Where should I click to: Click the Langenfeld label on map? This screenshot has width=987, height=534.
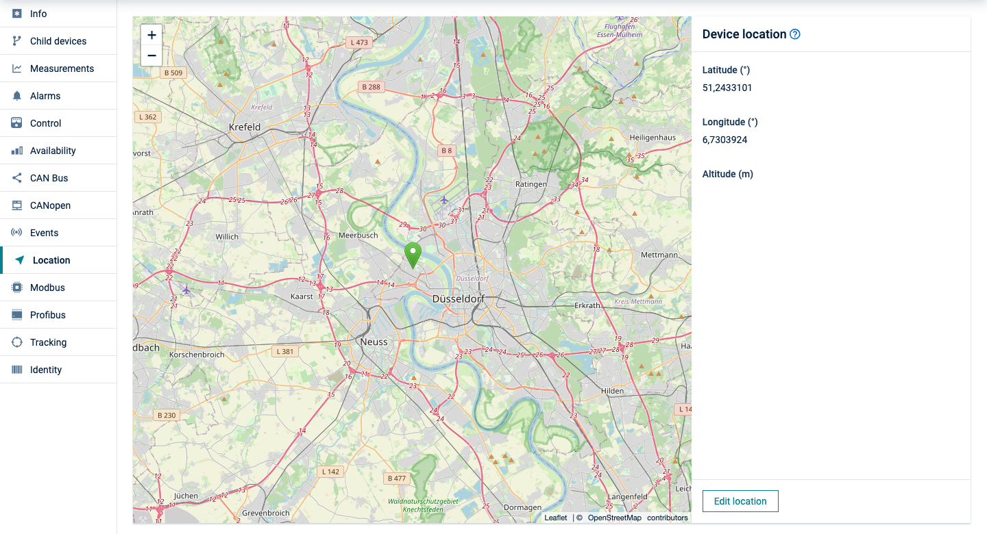coord(628,496)
